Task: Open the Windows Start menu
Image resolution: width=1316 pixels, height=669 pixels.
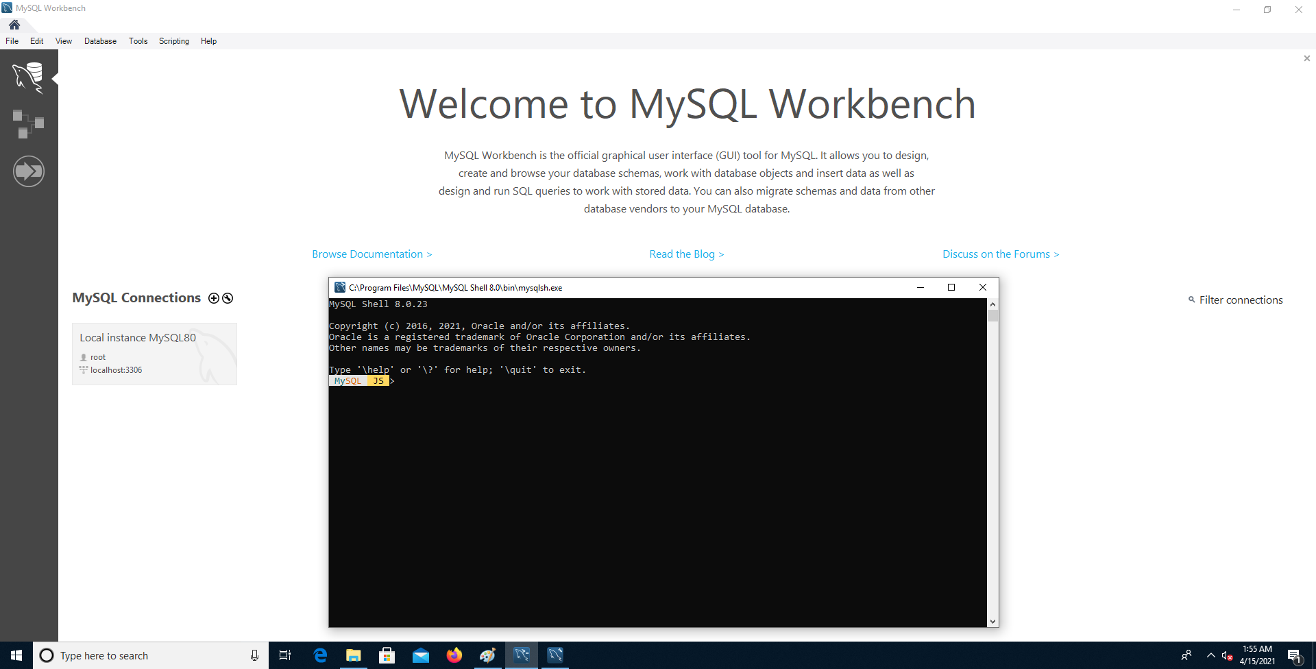Action: pyautogui.click(x=16, y=655)
